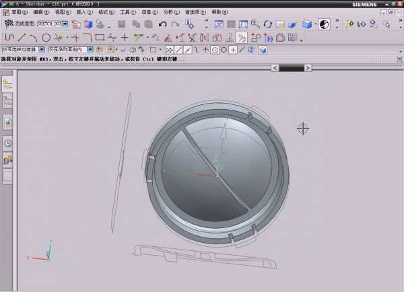The width and height of the screenshot is (404, 292).
Task: Open the rendering style dropdown arrow
Action: coord(315,24)
